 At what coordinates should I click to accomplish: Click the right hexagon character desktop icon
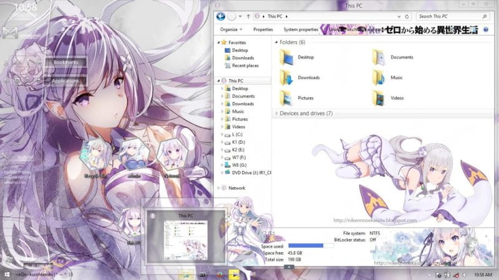(172, 154)
